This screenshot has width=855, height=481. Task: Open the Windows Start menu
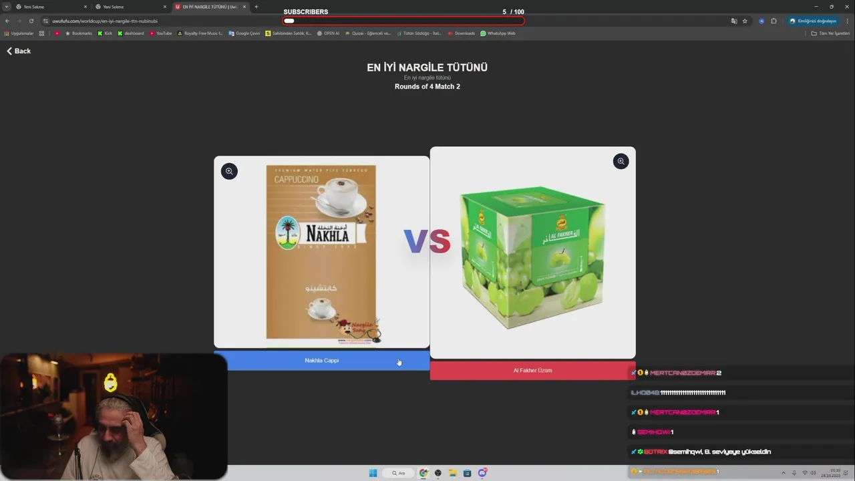[373, 473]
